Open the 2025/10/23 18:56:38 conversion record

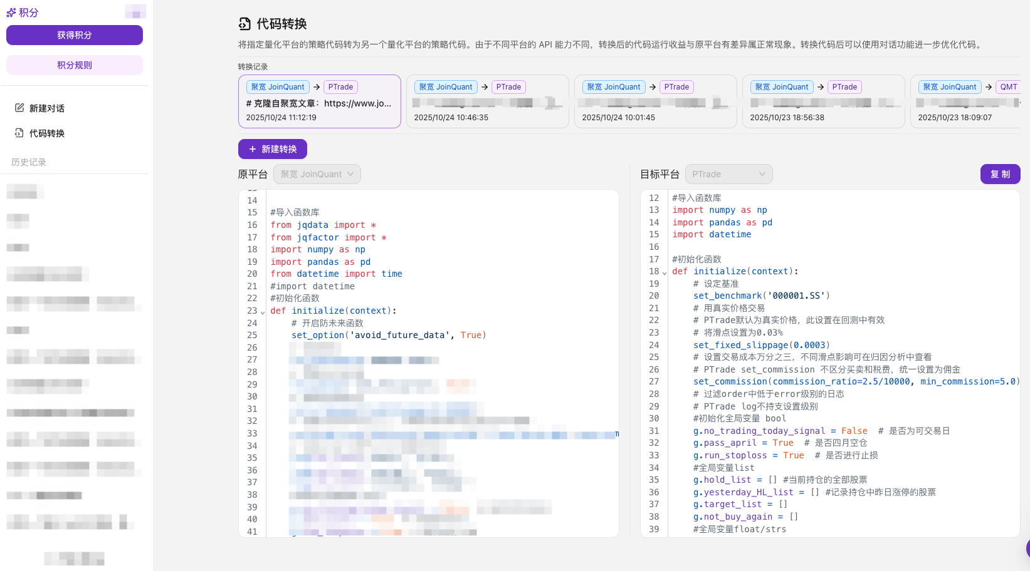click(823, 102)
